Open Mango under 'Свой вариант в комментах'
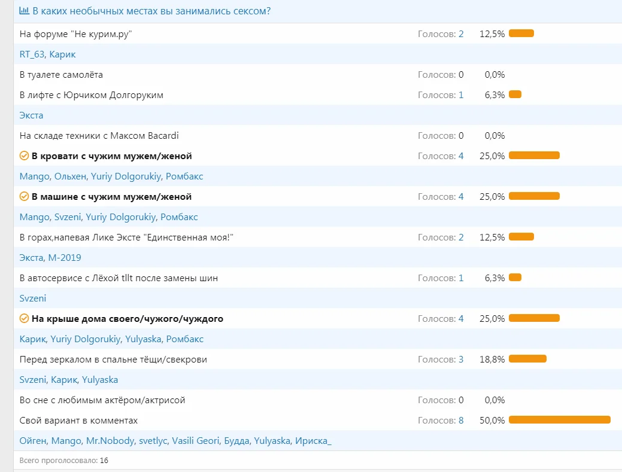Image resolution: width=622 pixels, height=472 pixels. [x=66, y=441]
